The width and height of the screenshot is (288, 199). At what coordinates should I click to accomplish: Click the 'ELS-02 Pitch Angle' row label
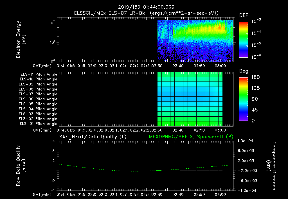coord(38,119)
